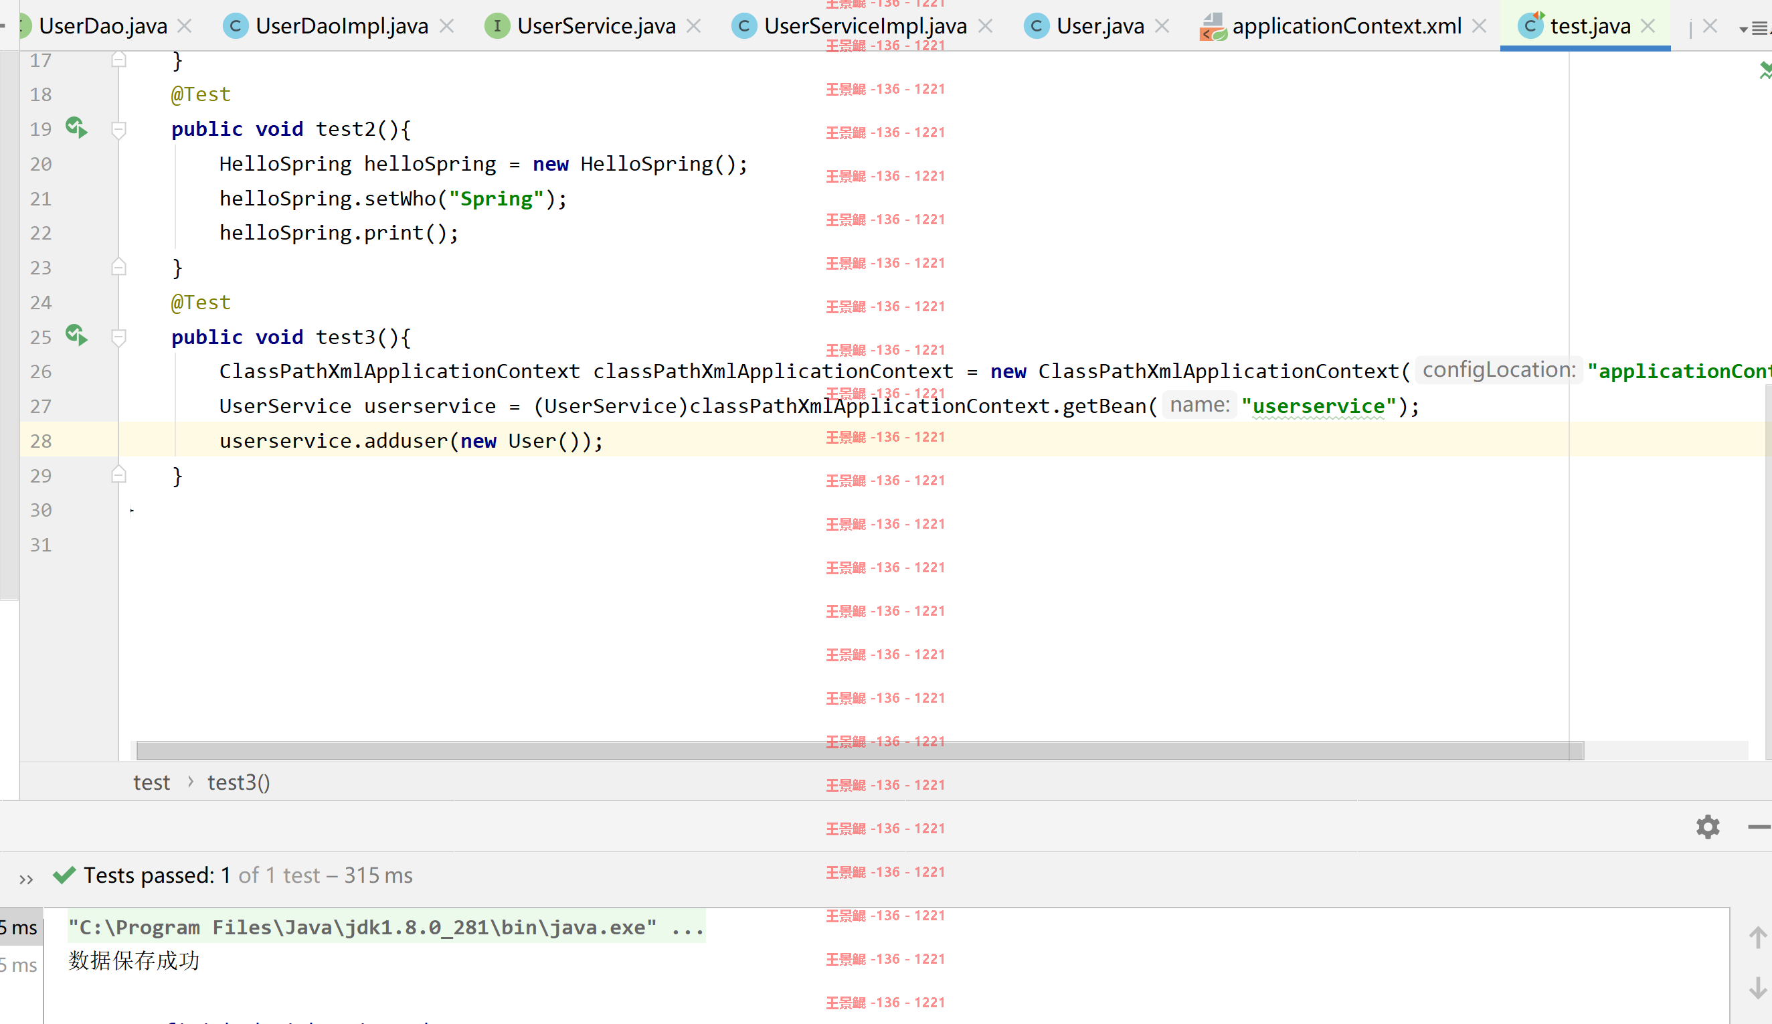Select the test.java tab
This screenshot has width=1772, height=1024.
coord(1589,26)
